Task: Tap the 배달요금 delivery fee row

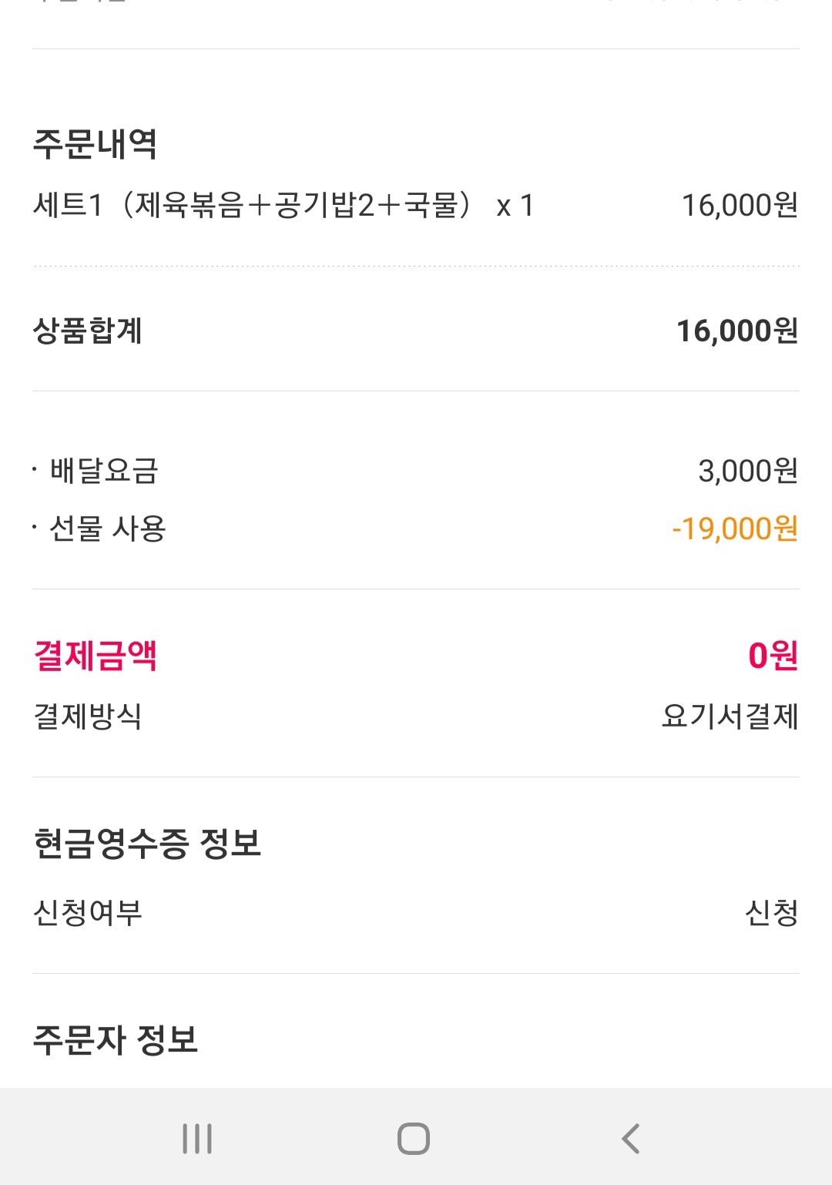Action: (x=416, y=471)
